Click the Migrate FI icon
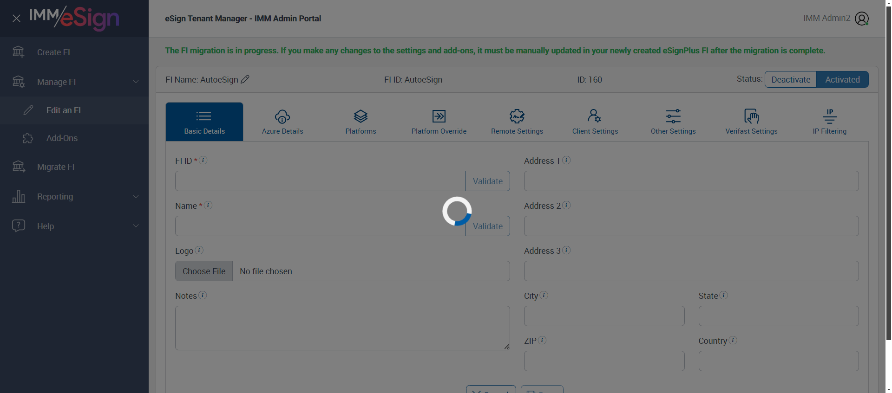 click(x=19, y=167)
